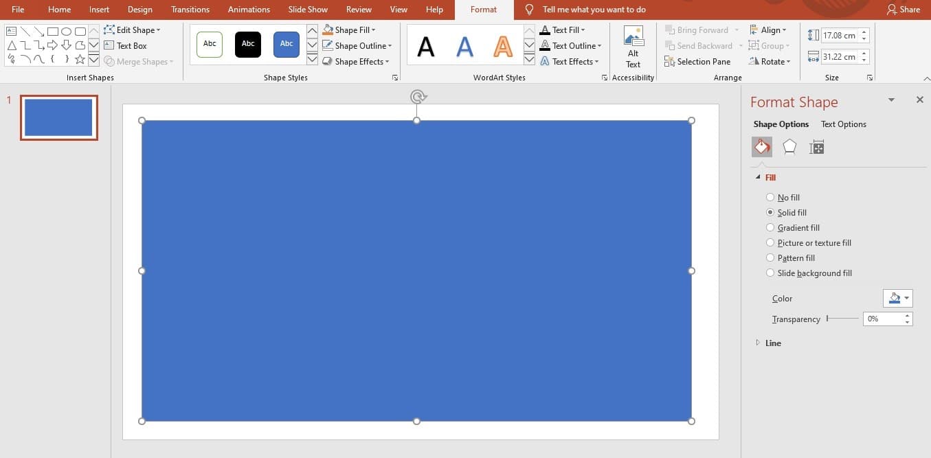Click the Text Box tool
The image size is (931, 458).
126,46
